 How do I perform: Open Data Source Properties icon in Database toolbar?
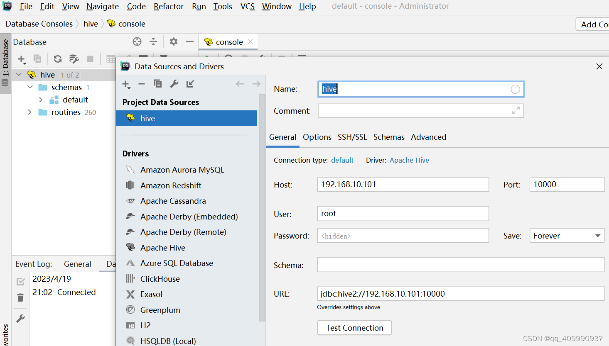[74, 59]
